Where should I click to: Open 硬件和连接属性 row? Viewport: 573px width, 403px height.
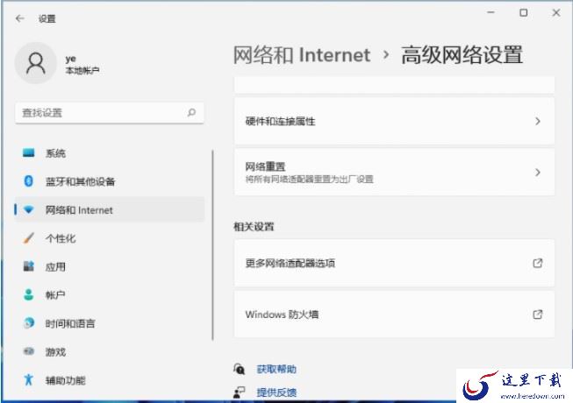(x=394, y=121)
